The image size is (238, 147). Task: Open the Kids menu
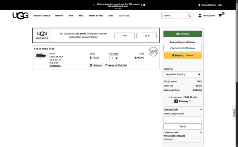(x=81, y=16)
